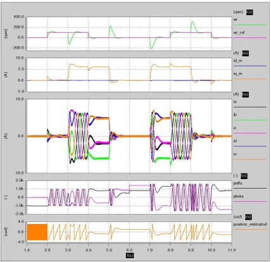Click the 1.0 x-axis tick label
Screen dimensions: 271x262
pyautogui.click(x=27, y=250)
